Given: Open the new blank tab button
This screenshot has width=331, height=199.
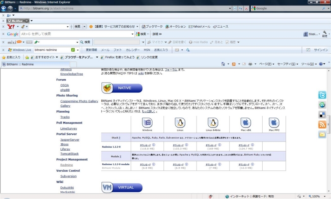Looking at the screenshot, I should point(73,64).
